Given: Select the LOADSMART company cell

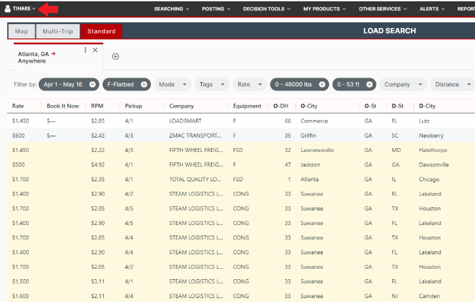Looking at the screenshot, I should pyautogui.click(x=185, y=121).
